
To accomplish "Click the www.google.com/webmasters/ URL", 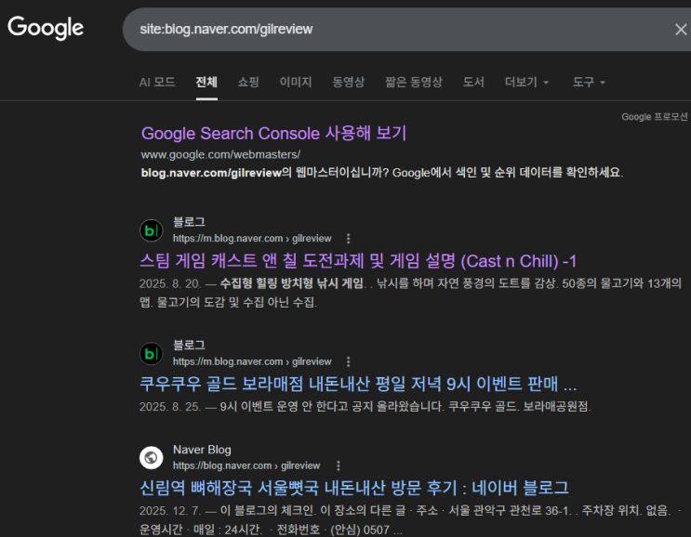I will (x=220, y=154).
